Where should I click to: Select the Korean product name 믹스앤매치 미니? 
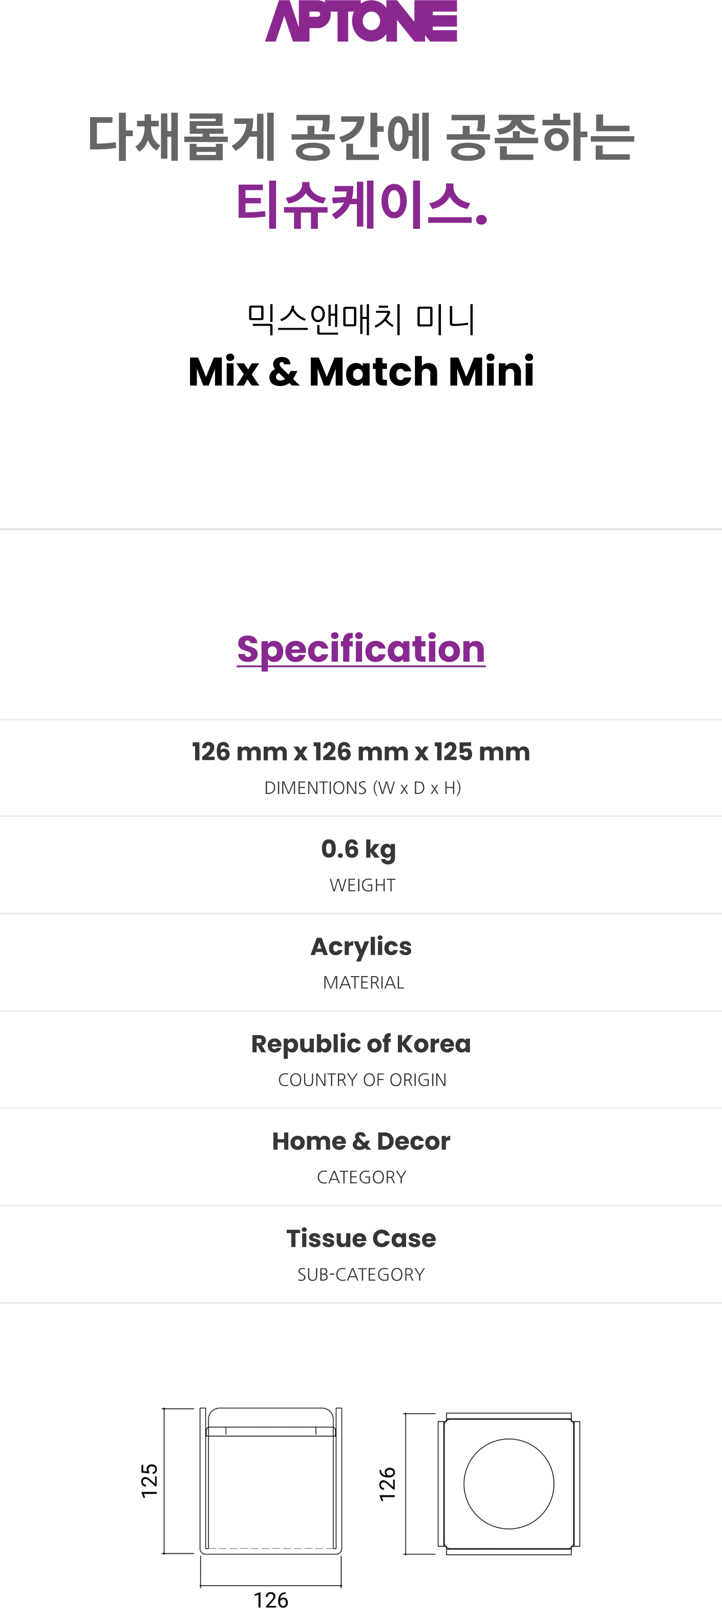click(x=361, y=318)
